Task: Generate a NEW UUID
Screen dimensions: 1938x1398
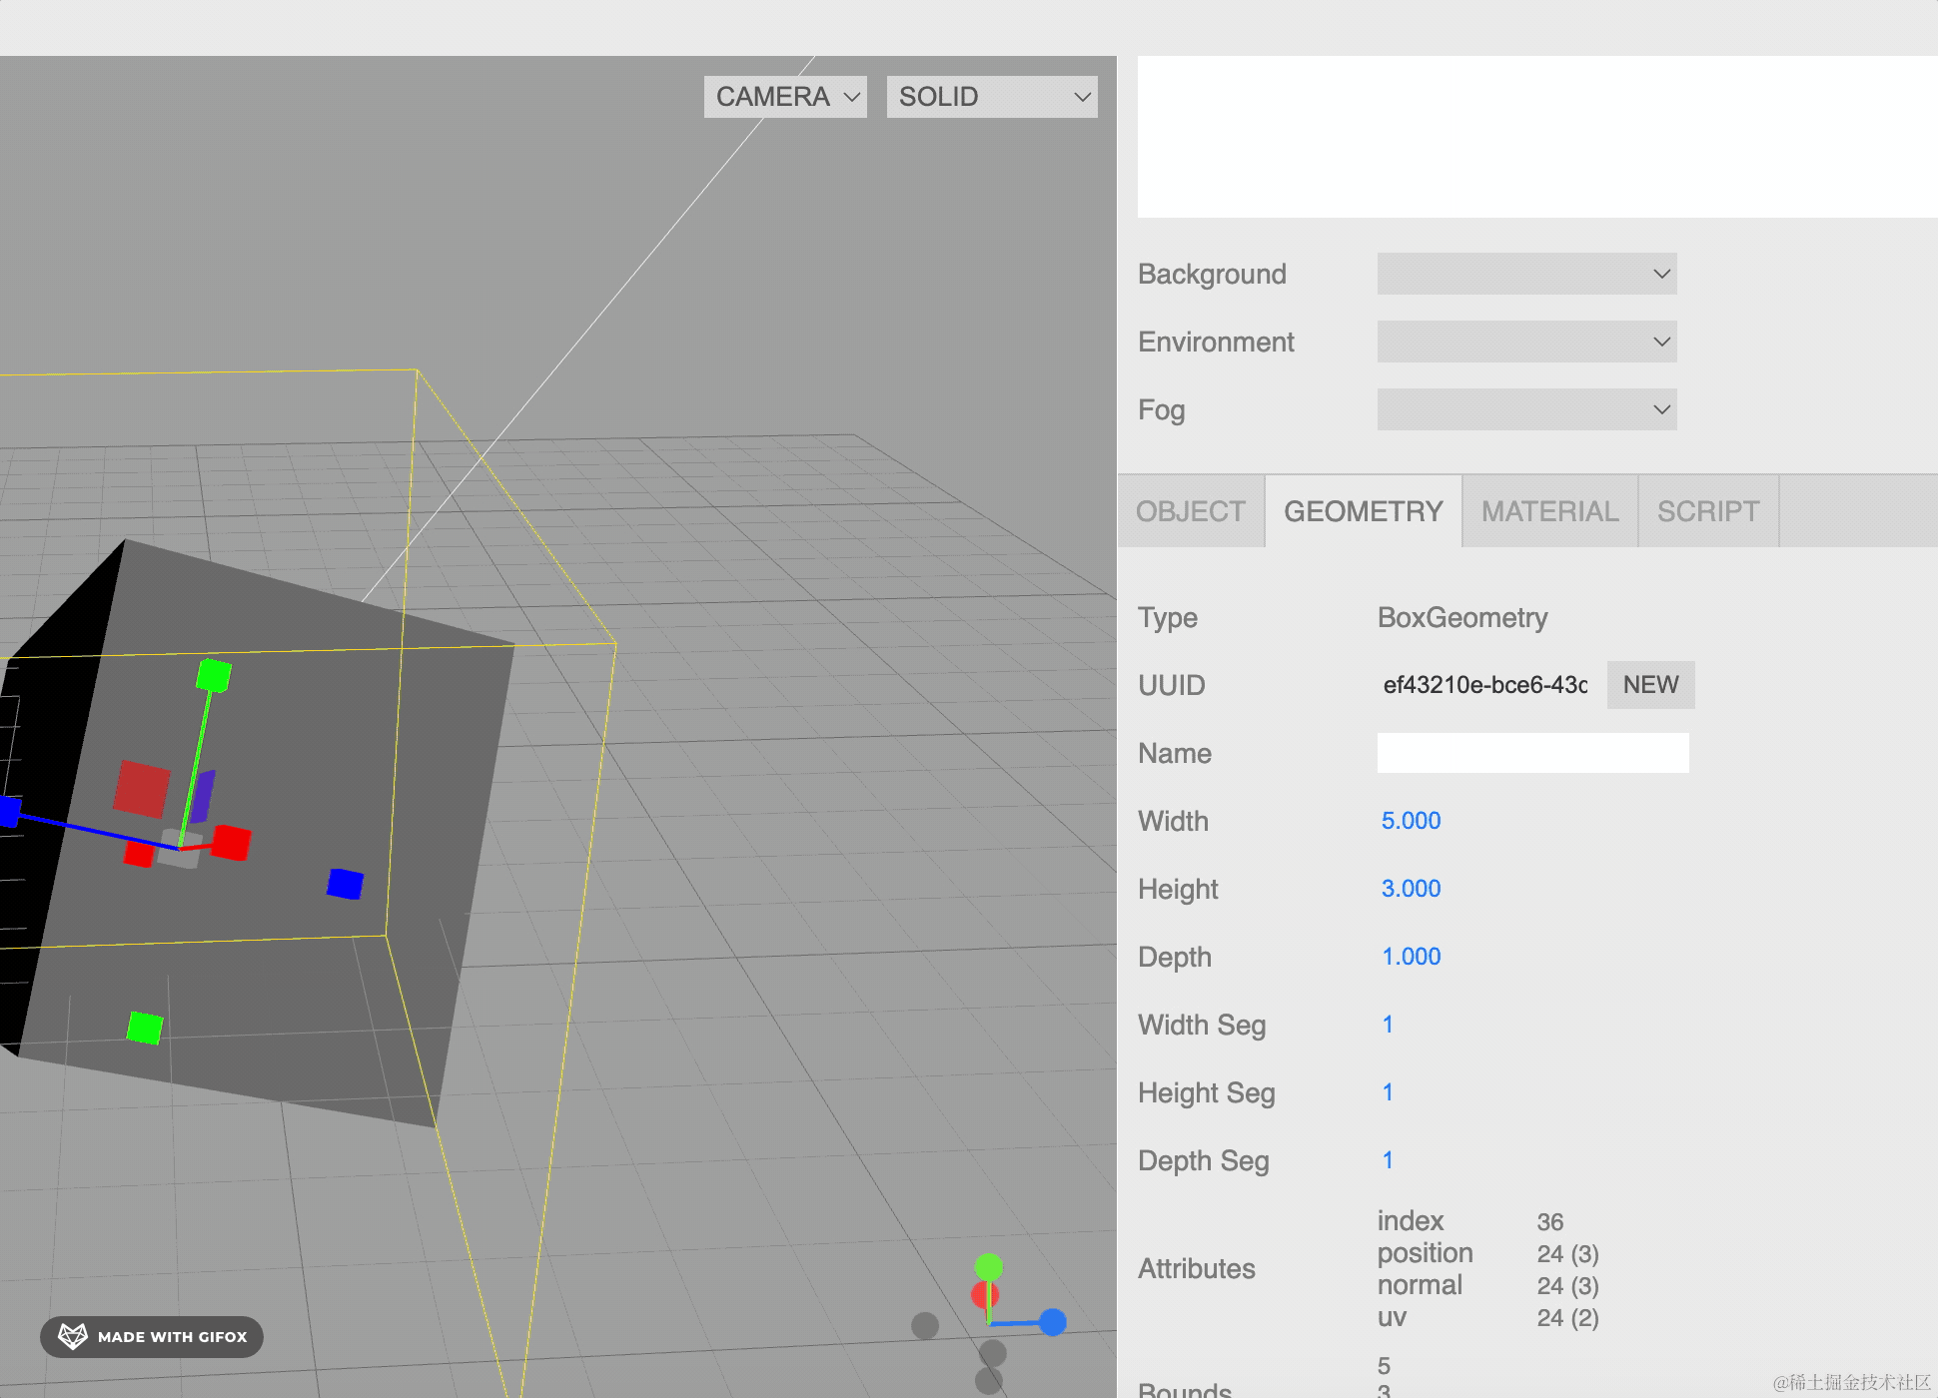Action: tap(1650, 685)
